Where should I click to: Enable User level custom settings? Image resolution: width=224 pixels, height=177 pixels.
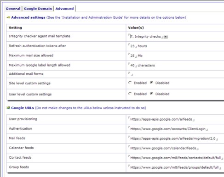[x=130, y=94]
